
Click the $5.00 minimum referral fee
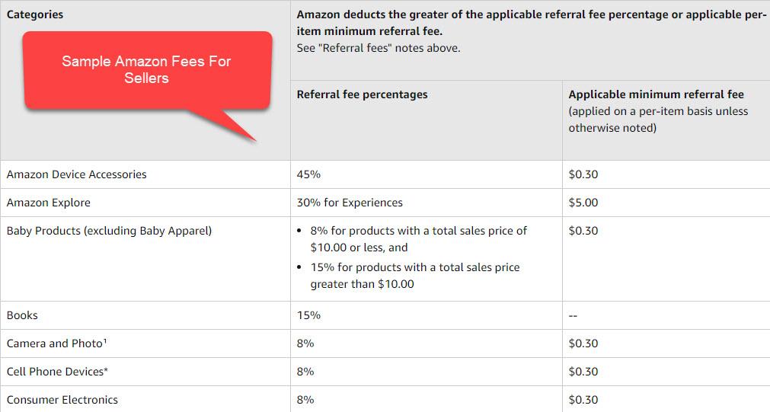coord(583,203)
